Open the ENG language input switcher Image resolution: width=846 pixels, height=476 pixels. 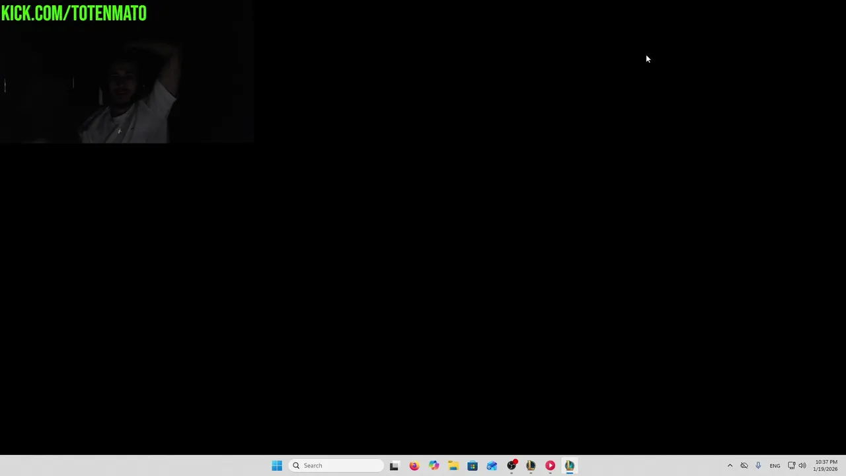775,465
